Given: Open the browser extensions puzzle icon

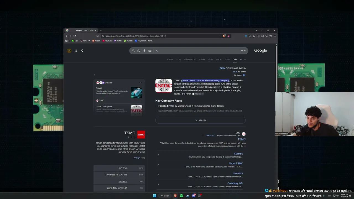Looking at the screenshot, I should coord(250,36).
